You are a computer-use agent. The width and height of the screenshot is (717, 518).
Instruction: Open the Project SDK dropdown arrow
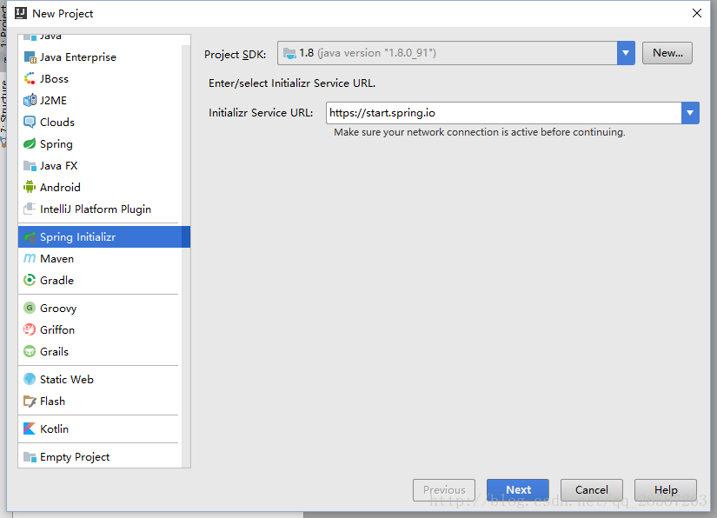coord(626,53)
